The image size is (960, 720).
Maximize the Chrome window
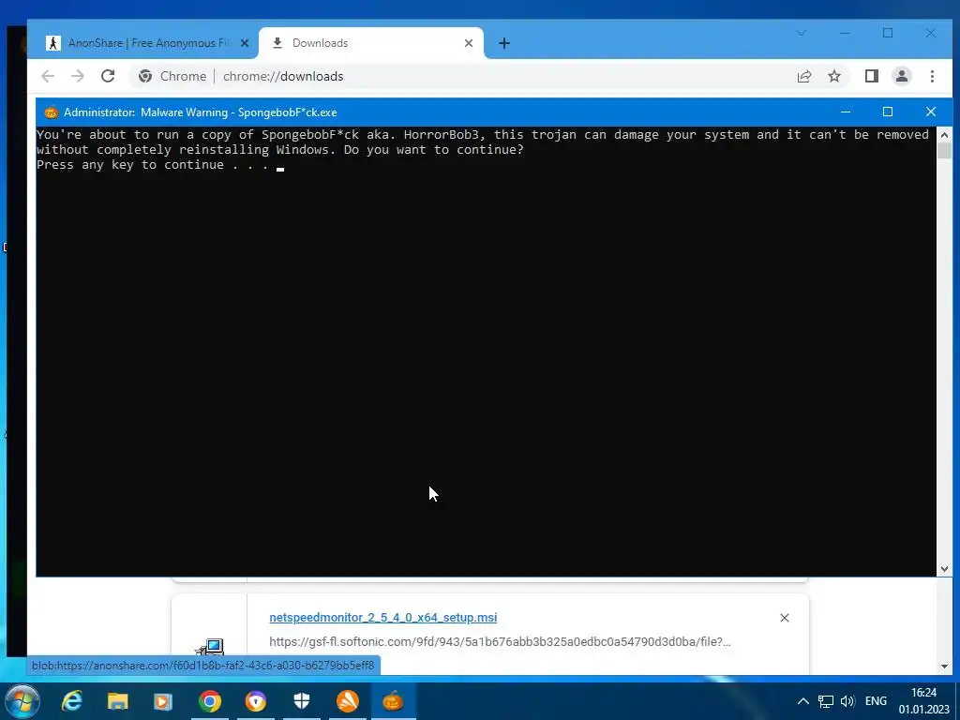[x=888, y=33]
